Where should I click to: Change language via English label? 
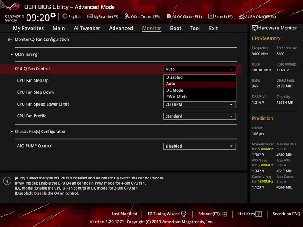tap(74, 17)
